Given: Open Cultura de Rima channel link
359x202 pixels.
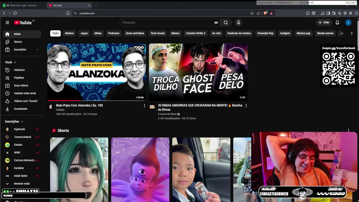Looking at the screenshot, I should (167, 114).
